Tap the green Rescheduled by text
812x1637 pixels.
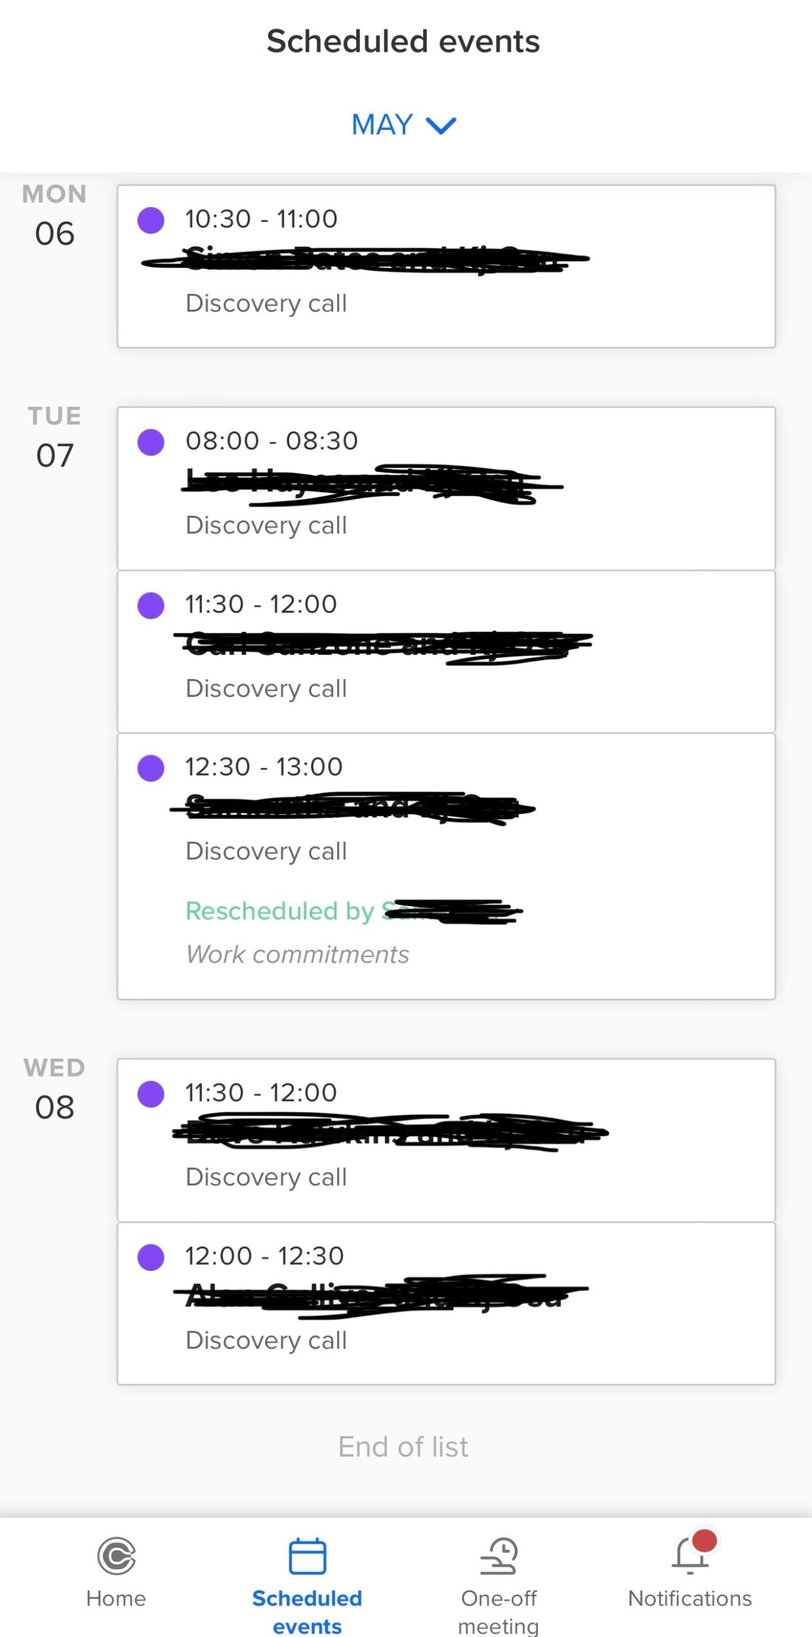pyautogui.click(x=280, y=911)
